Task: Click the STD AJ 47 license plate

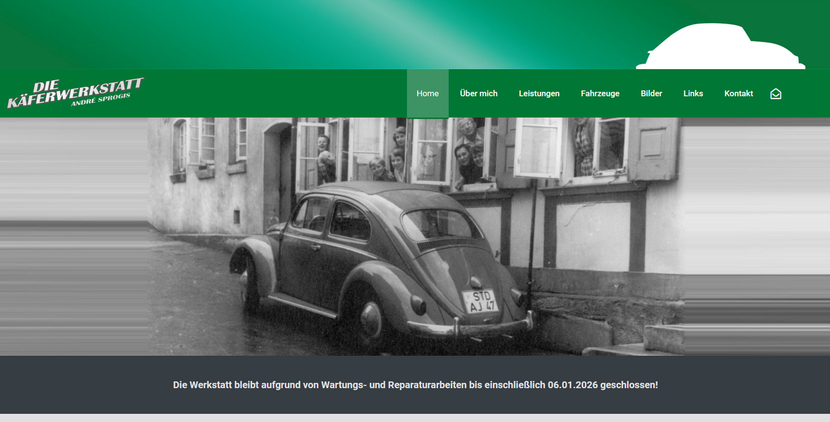Action: (481, 301)
